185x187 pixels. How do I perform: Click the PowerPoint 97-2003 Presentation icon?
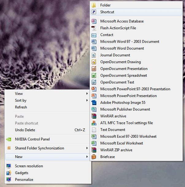(x=94, y=89)
